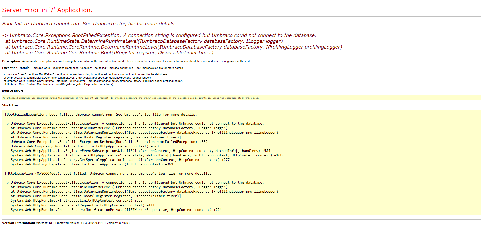Click the ModuleInjector`1.Init +320 line
The height and width of the screenshot is (236, 483).
[85, 146]
